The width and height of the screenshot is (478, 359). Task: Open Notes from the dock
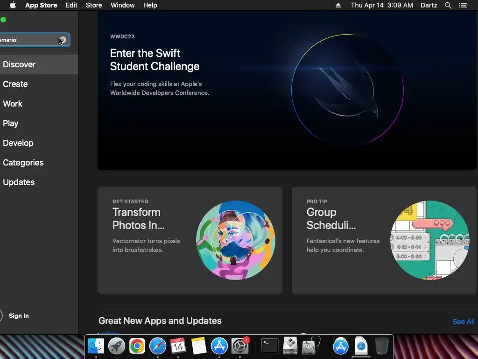(199, 346)
